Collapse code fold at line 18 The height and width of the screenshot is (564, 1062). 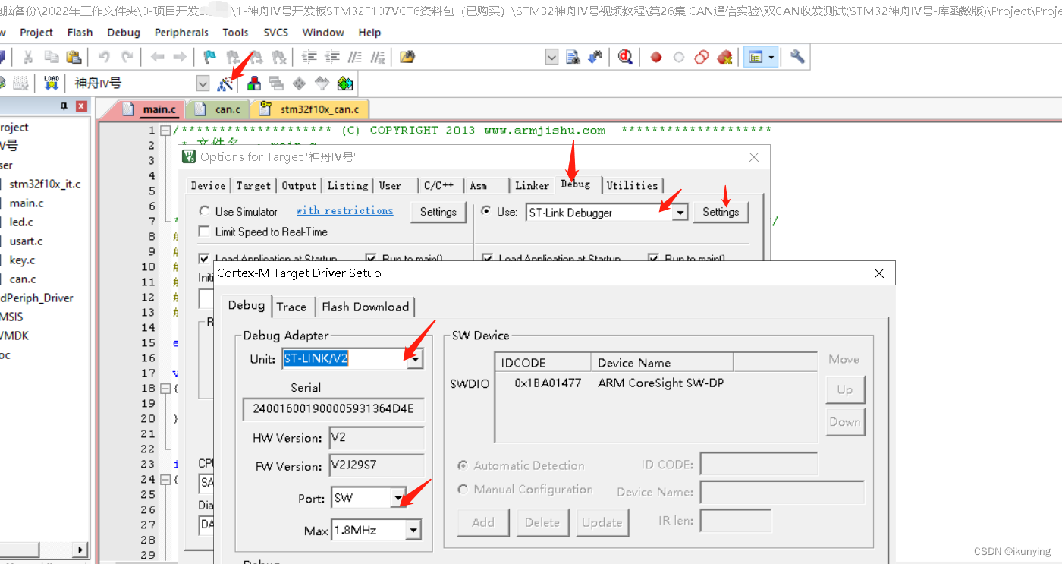click(165, 389)
